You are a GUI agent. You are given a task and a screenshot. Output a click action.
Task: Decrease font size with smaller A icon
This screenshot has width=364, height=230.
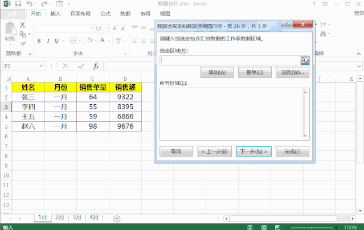123,28
